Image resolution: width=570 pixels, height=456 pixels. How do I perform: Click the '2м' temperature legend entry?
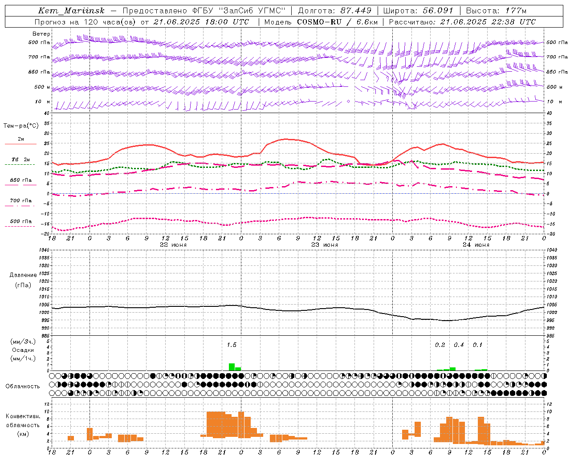(21, 139)
